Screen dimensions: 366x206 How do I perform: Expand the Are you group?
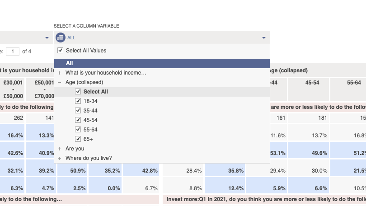pos(60,149)
